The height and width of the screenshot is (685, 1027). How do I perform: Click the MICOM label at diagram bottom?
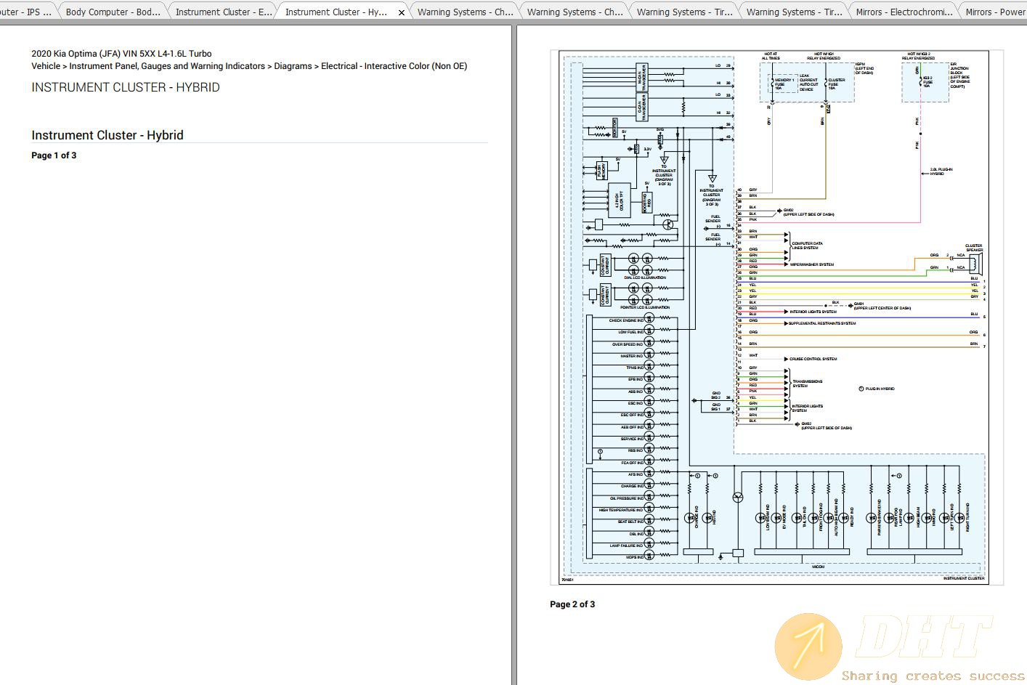819,567
